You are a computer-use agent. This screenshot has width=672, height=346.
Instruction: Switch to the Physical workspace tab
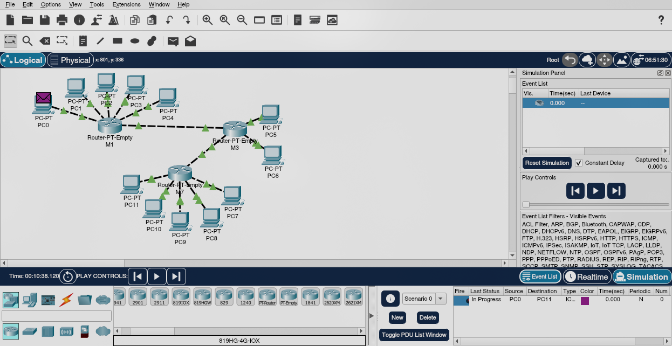[70, 60]
